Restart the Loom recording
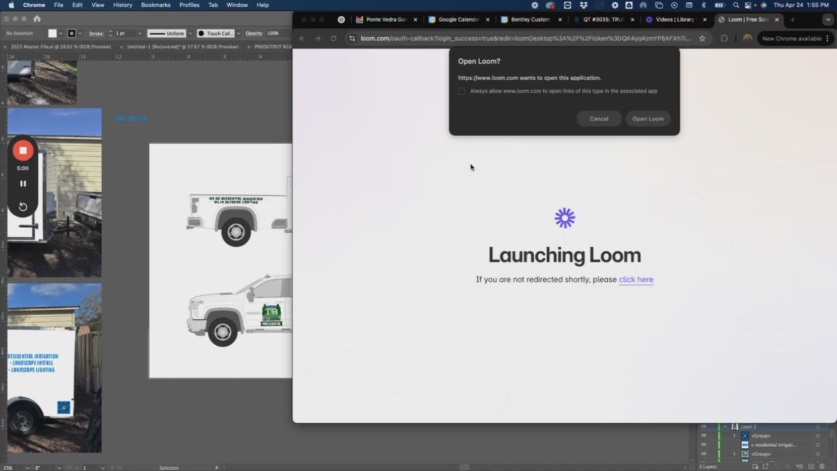This screenshot has height=471, width=837. pos(23,207)
